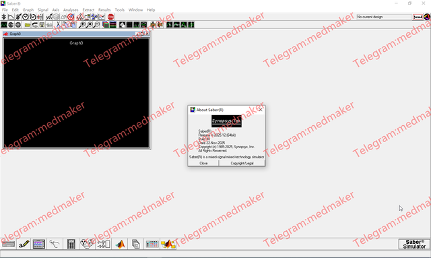Open the File menu
The image size is (431, 258).
click(x=5, y=10)
